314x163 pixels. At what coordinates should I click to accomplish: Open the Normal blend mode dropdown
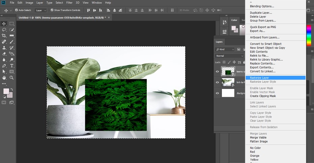pyautogui.click(x=229, y=56)
